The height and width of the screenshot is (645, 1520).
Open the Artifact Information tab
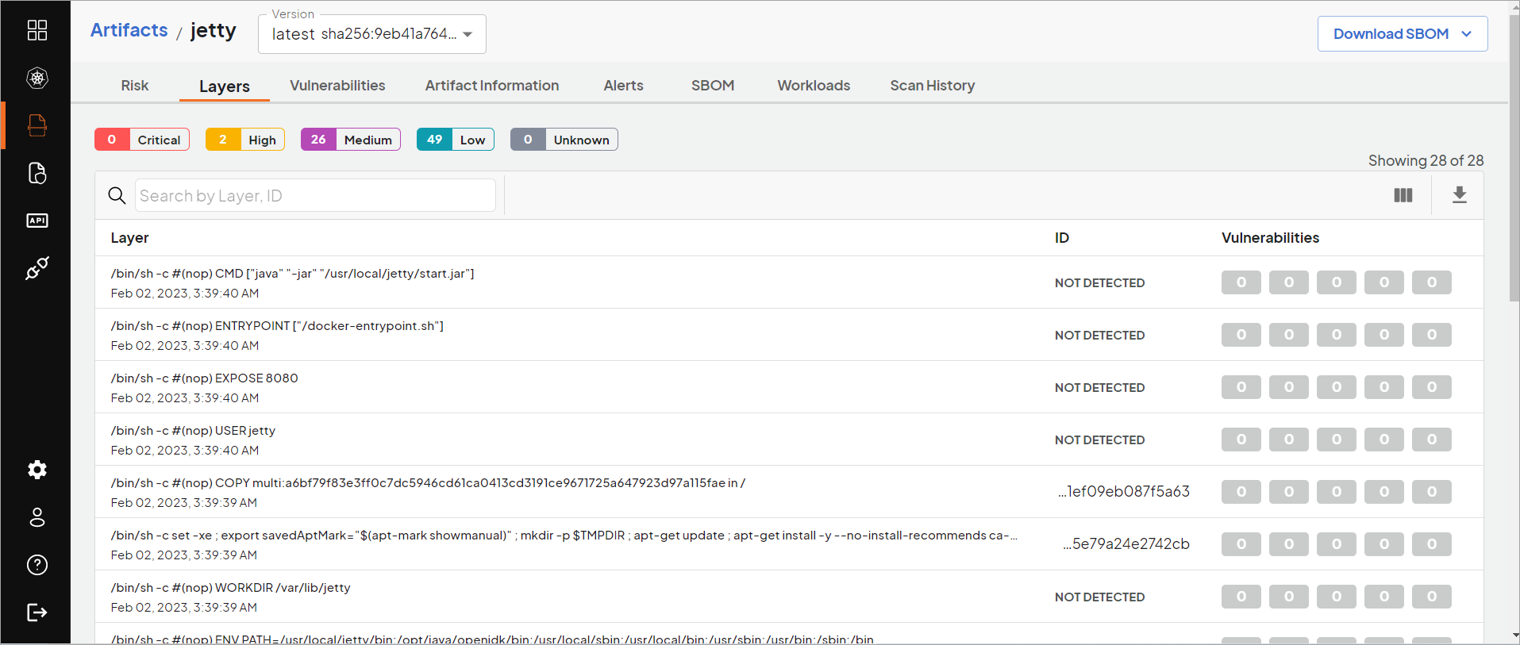pyautogui.click(x=492, y=86)
